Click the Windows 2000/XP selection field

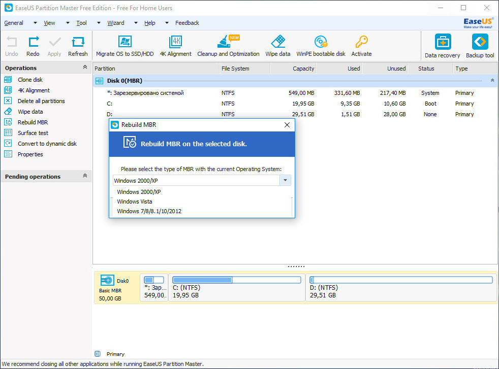tap(196, 181)
